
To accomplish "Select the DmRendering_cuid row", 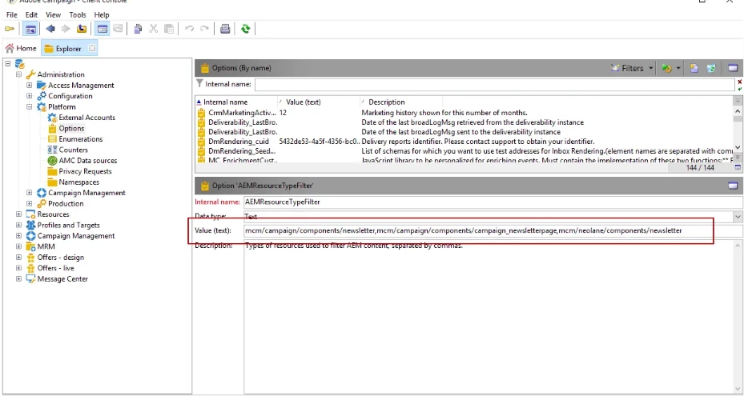I will [x=464, y=142].
